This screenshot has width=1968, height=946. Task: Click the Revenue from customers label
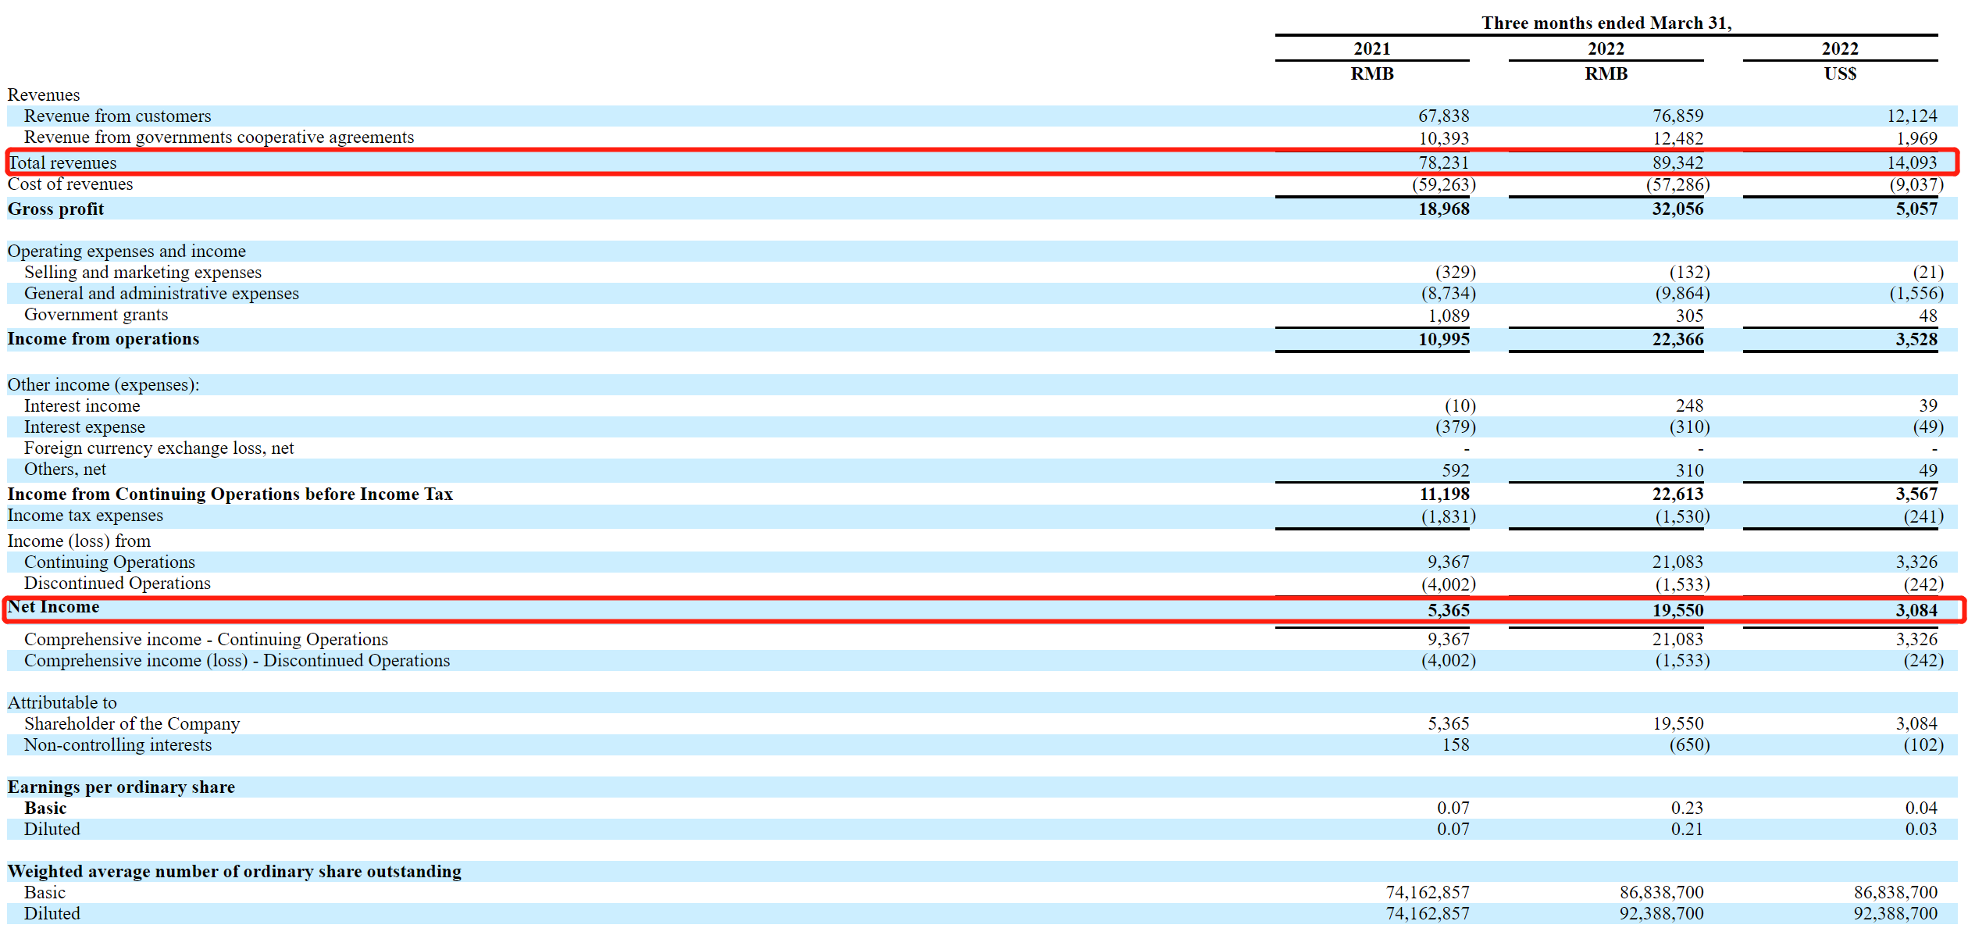click(x=117, y=116)
